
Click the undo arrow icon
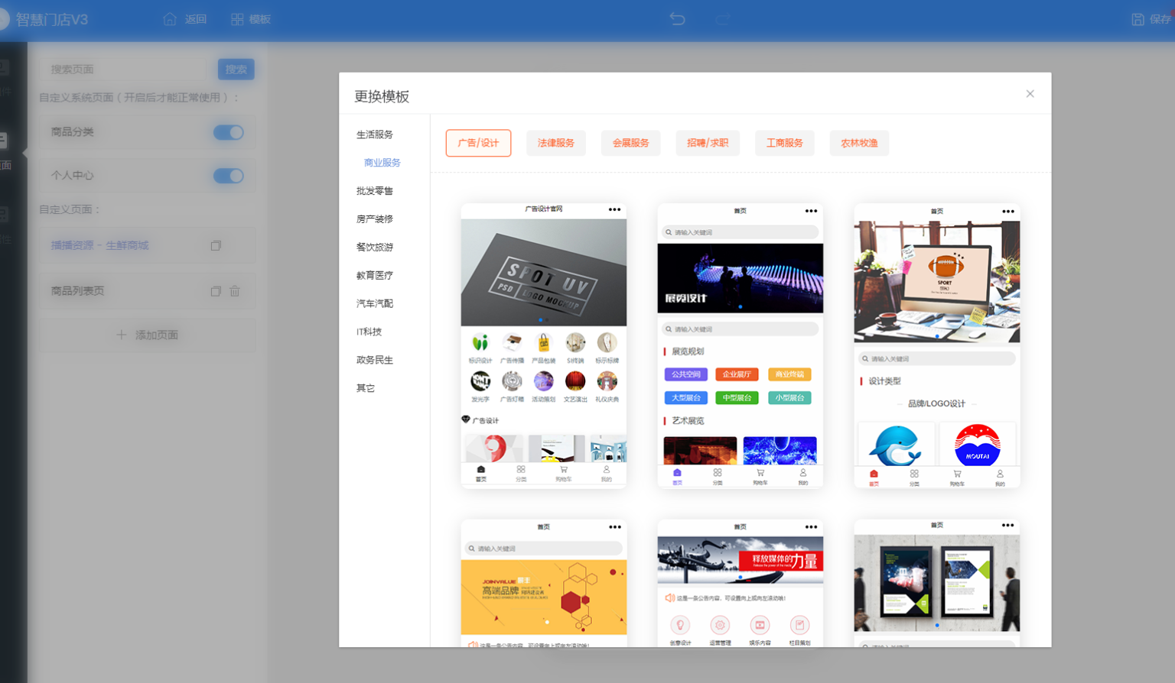pos(676,19)
